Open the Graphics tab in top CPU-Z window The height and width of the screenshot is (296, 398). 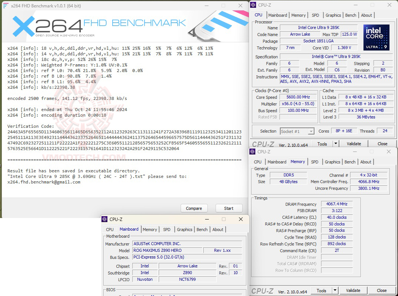point(333,15)
